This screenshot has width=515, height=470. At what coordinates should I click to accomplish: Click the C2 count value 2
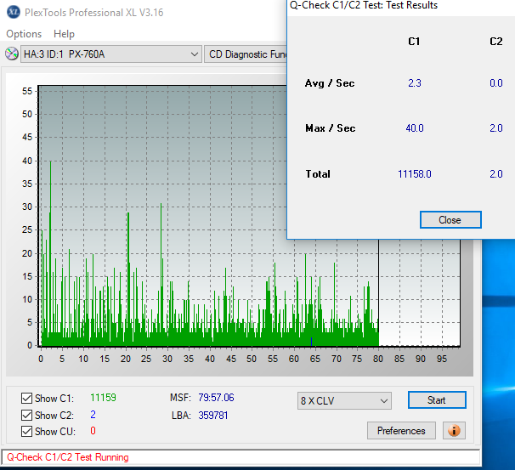tap(93, 415)
